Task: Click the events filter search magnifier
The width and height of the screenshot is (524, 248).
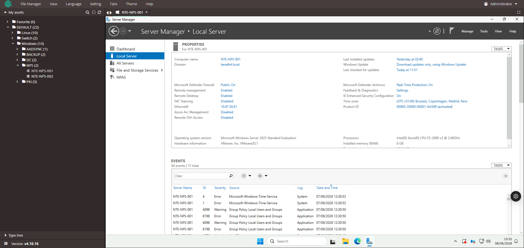Action: (231, 176)
